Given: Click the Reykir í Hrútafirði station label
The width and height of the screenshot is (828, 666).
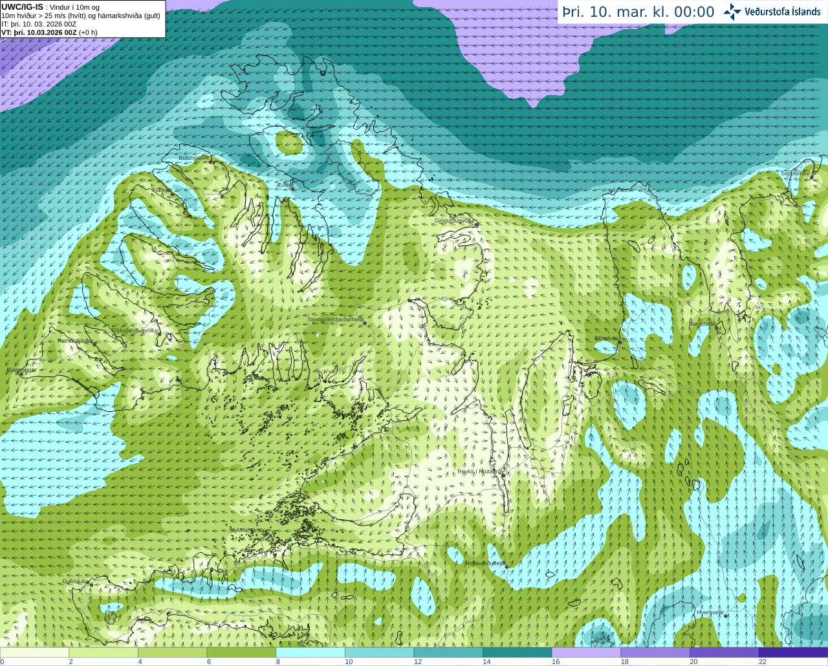Looking at the screenshot, I should [x=480, y=471].
